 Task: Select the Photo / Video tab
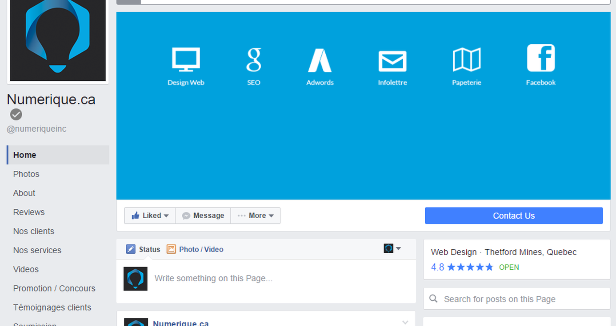click(x=195, y=249)
